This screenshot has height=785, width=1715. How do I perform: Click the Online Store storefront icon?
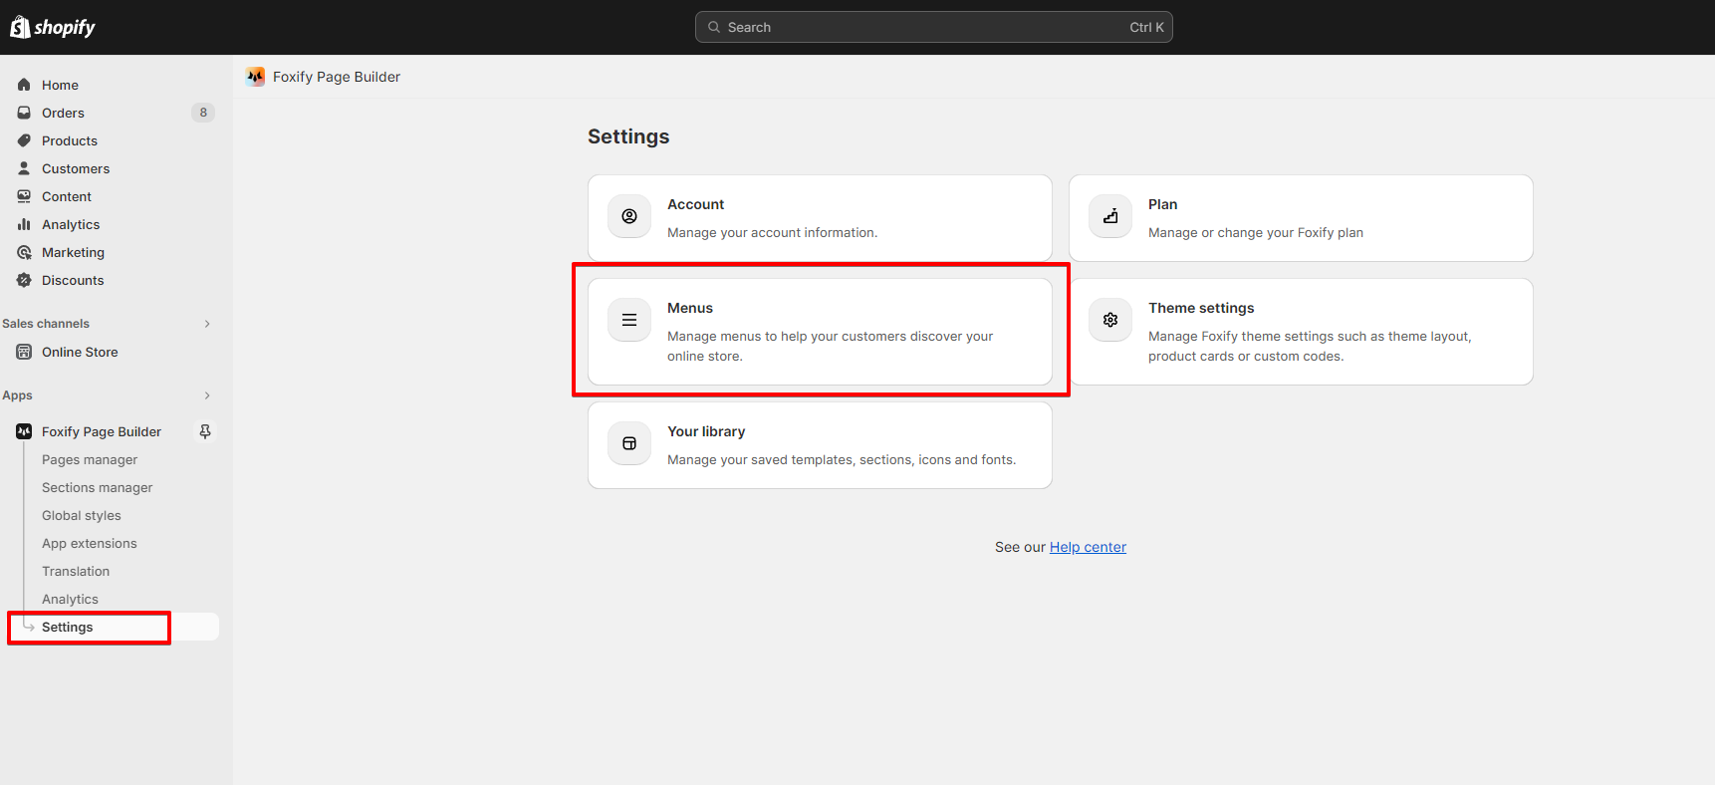24,352
